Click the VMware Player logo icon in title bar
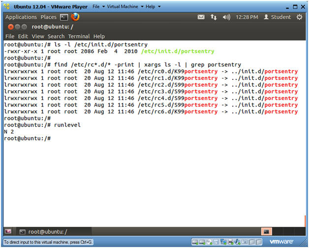Viewport: 309px width, 248px height. tap(6, 6)
